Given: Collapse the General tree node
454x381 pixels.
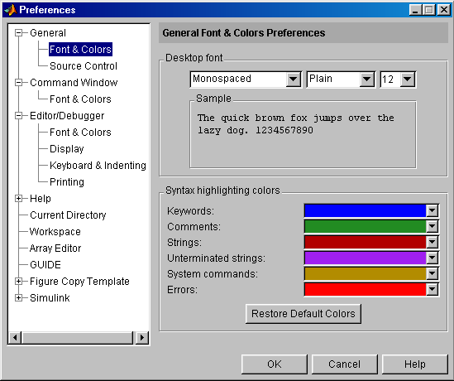Looking at the screenshot, I should (x=18, y=33).
